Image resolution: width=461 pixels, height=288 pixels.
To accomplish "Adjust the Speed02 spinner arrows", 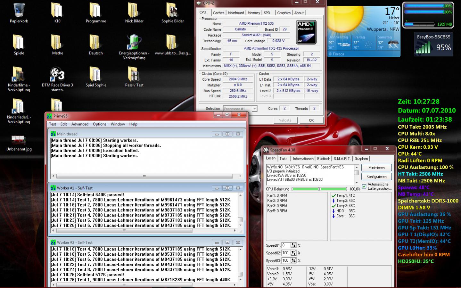I will (293, 253).
